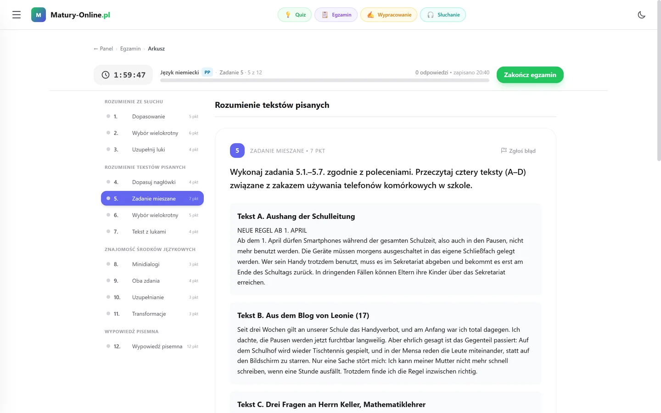
Task: Select task 11 Transformacje
Action: tap(152, 314)
